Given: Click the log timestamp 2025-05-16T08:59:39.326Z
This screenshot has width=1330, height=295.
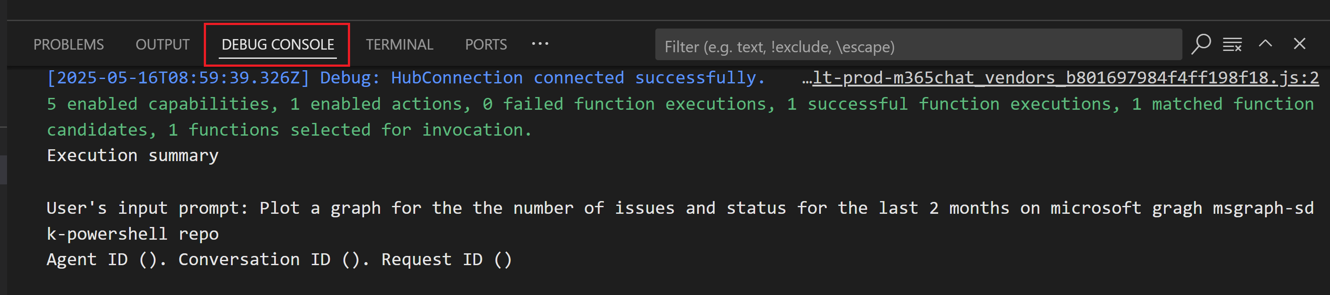Looking at the screenshot, I should [178, 78].
